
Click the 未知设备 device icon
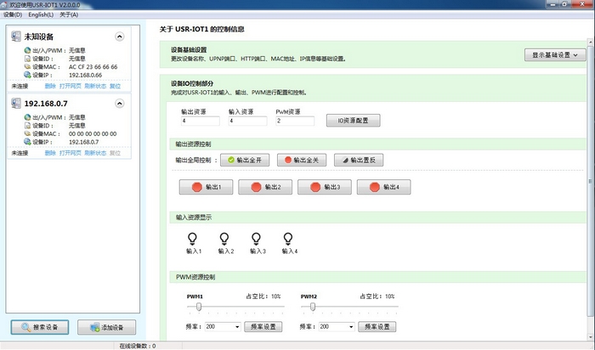click(16, 37)
